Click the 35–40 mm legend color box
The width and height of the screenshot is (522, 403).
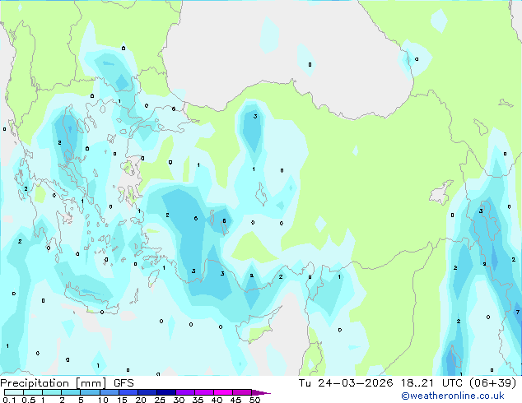click(204, 392)
